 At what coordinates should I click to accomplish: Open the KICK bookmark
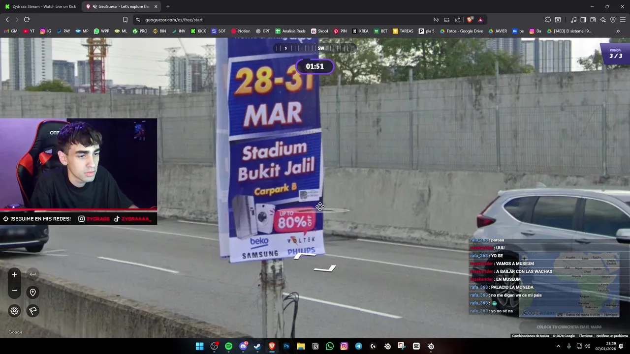[198, 31]
